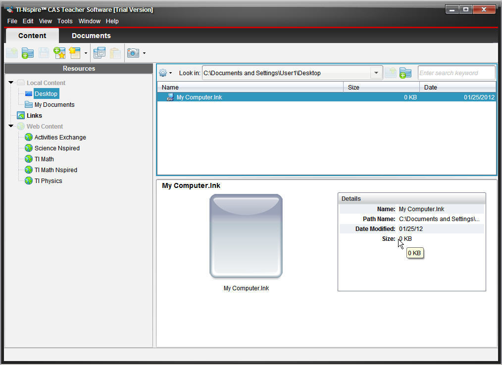Open the dropdown arrow next to the gear

[171, 73]
